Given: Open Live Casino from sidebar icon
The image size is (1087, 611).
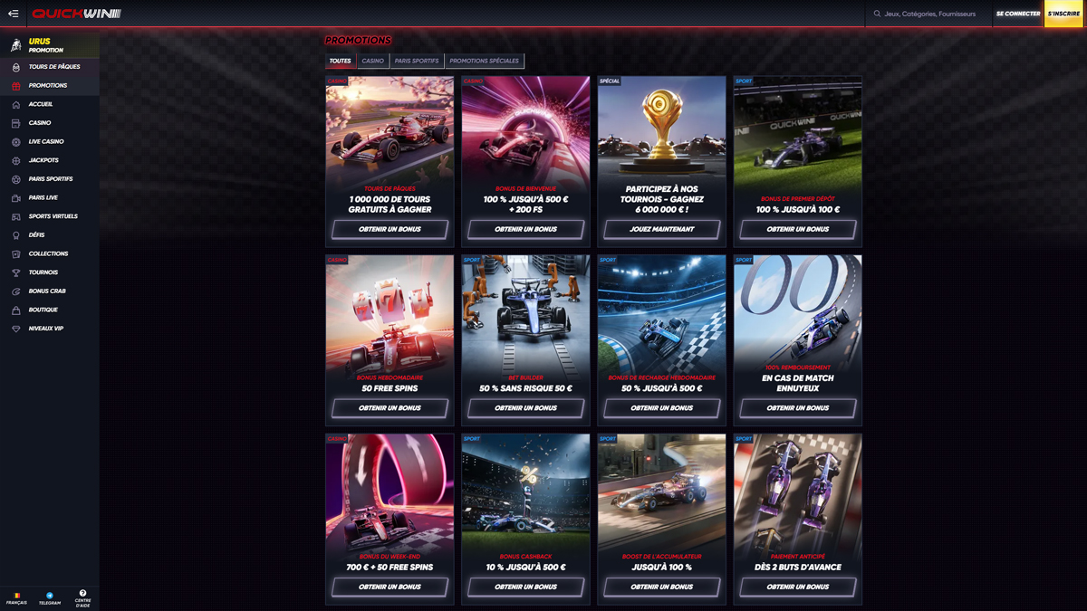Looking at the screenshot, I should [x=15, y=142].
